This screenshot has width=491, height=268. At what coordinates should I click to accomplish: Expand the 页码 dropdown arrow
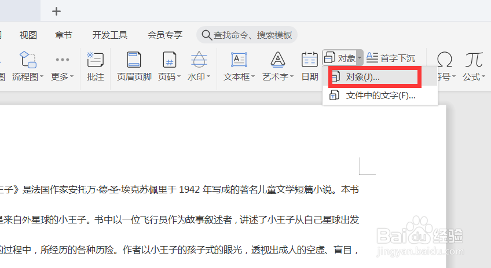pos(179,76)
